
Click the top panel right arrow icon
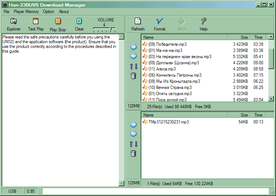click(x=133, y=47)
